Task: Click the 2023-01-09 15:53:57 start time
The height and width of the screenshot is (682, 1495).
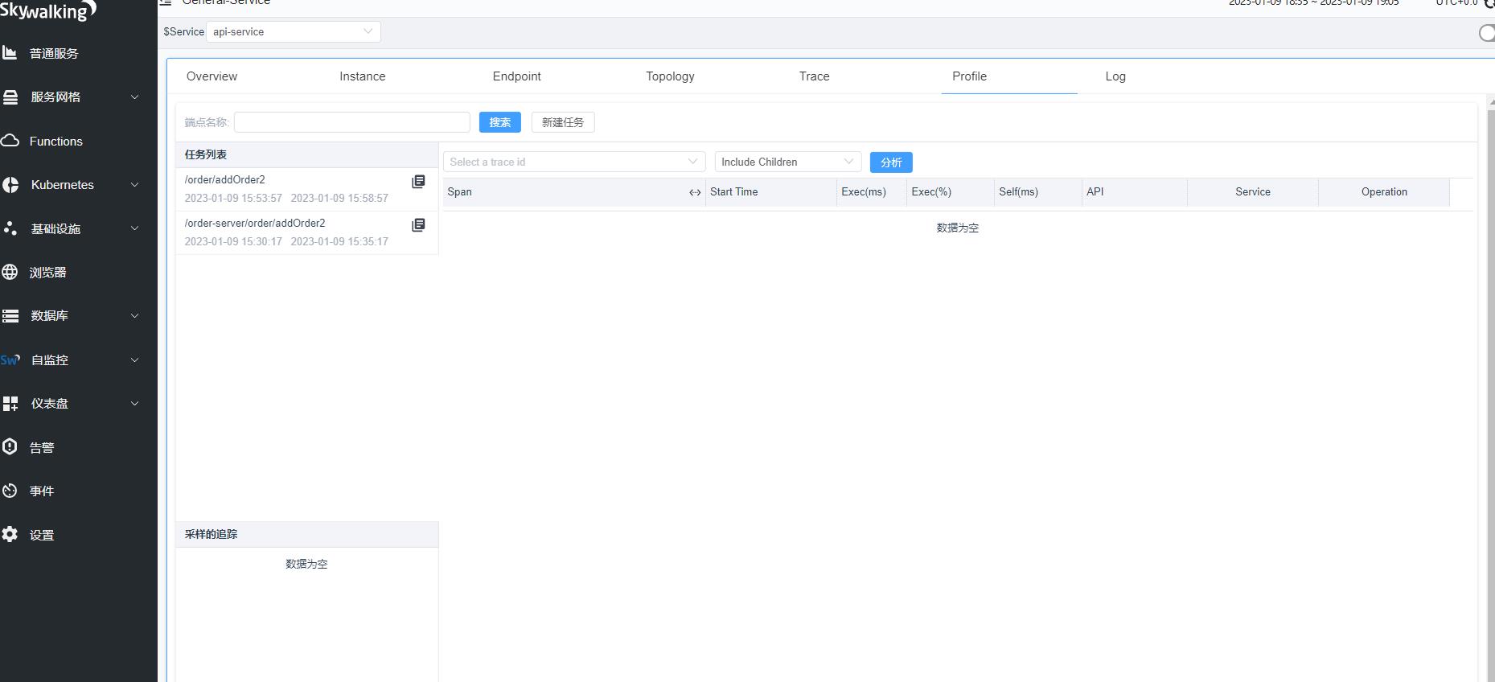Action: point(233,198)
